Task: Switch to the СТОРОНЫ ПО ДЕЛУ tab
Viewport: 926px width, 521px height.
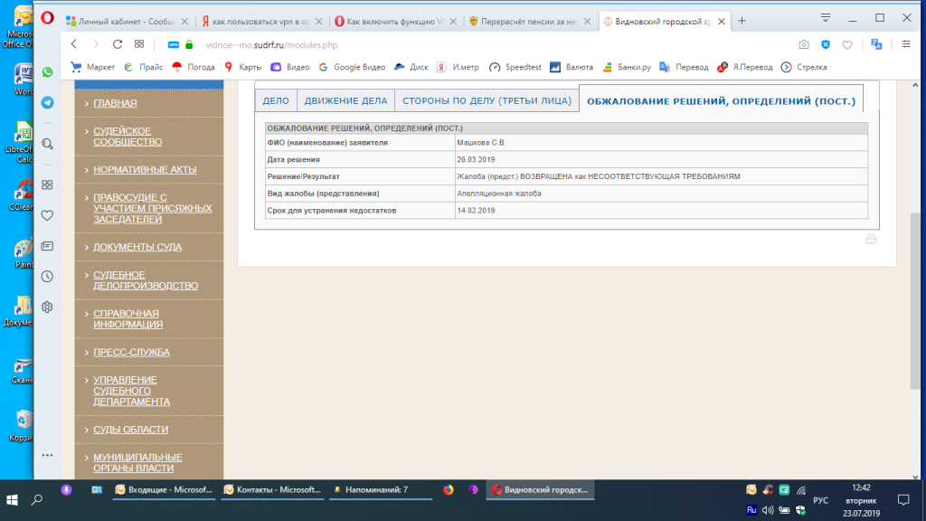Action: [x=487, y=101]
